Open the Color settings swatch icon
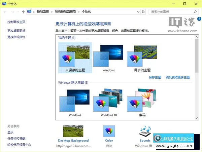The image size is (202, 152). point(109,131)
